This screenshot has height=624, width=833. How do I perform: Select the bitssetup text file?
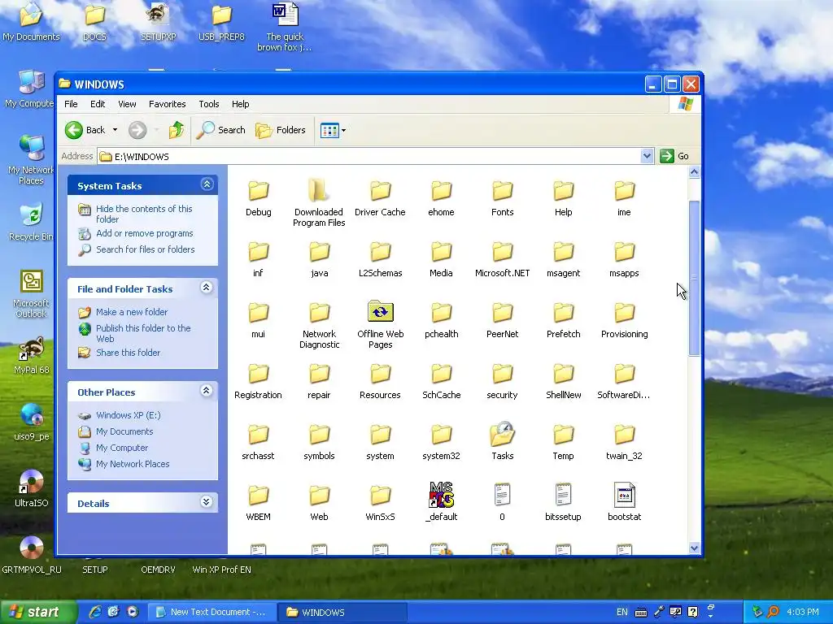click(563, 495)
